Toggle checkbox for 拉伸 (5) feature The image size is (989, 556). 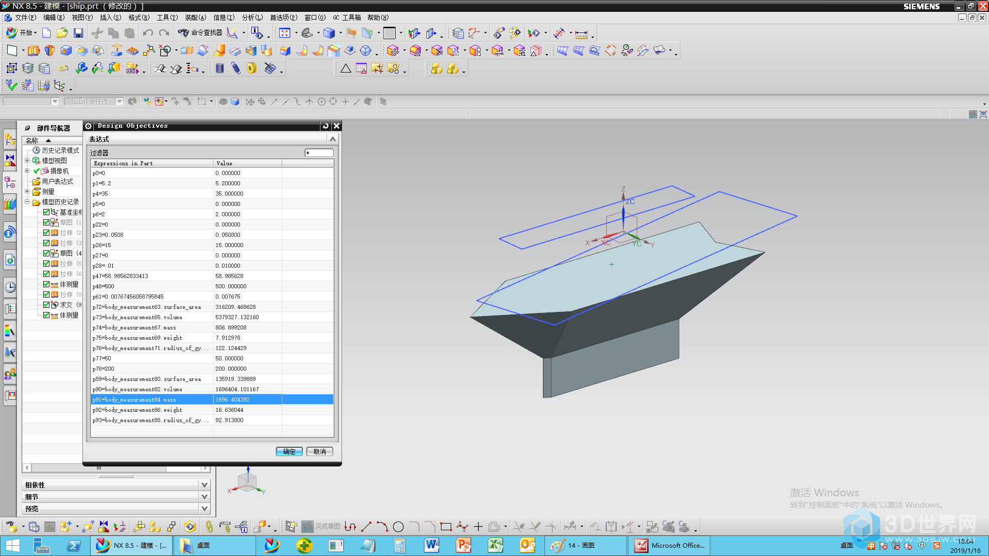click(x=46, y=264)
